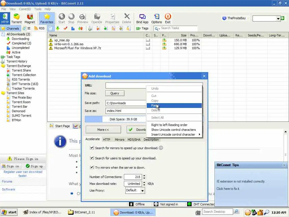289x217 pixels.
Task: Choose Right to left Reading order
Action: [174, 125]
